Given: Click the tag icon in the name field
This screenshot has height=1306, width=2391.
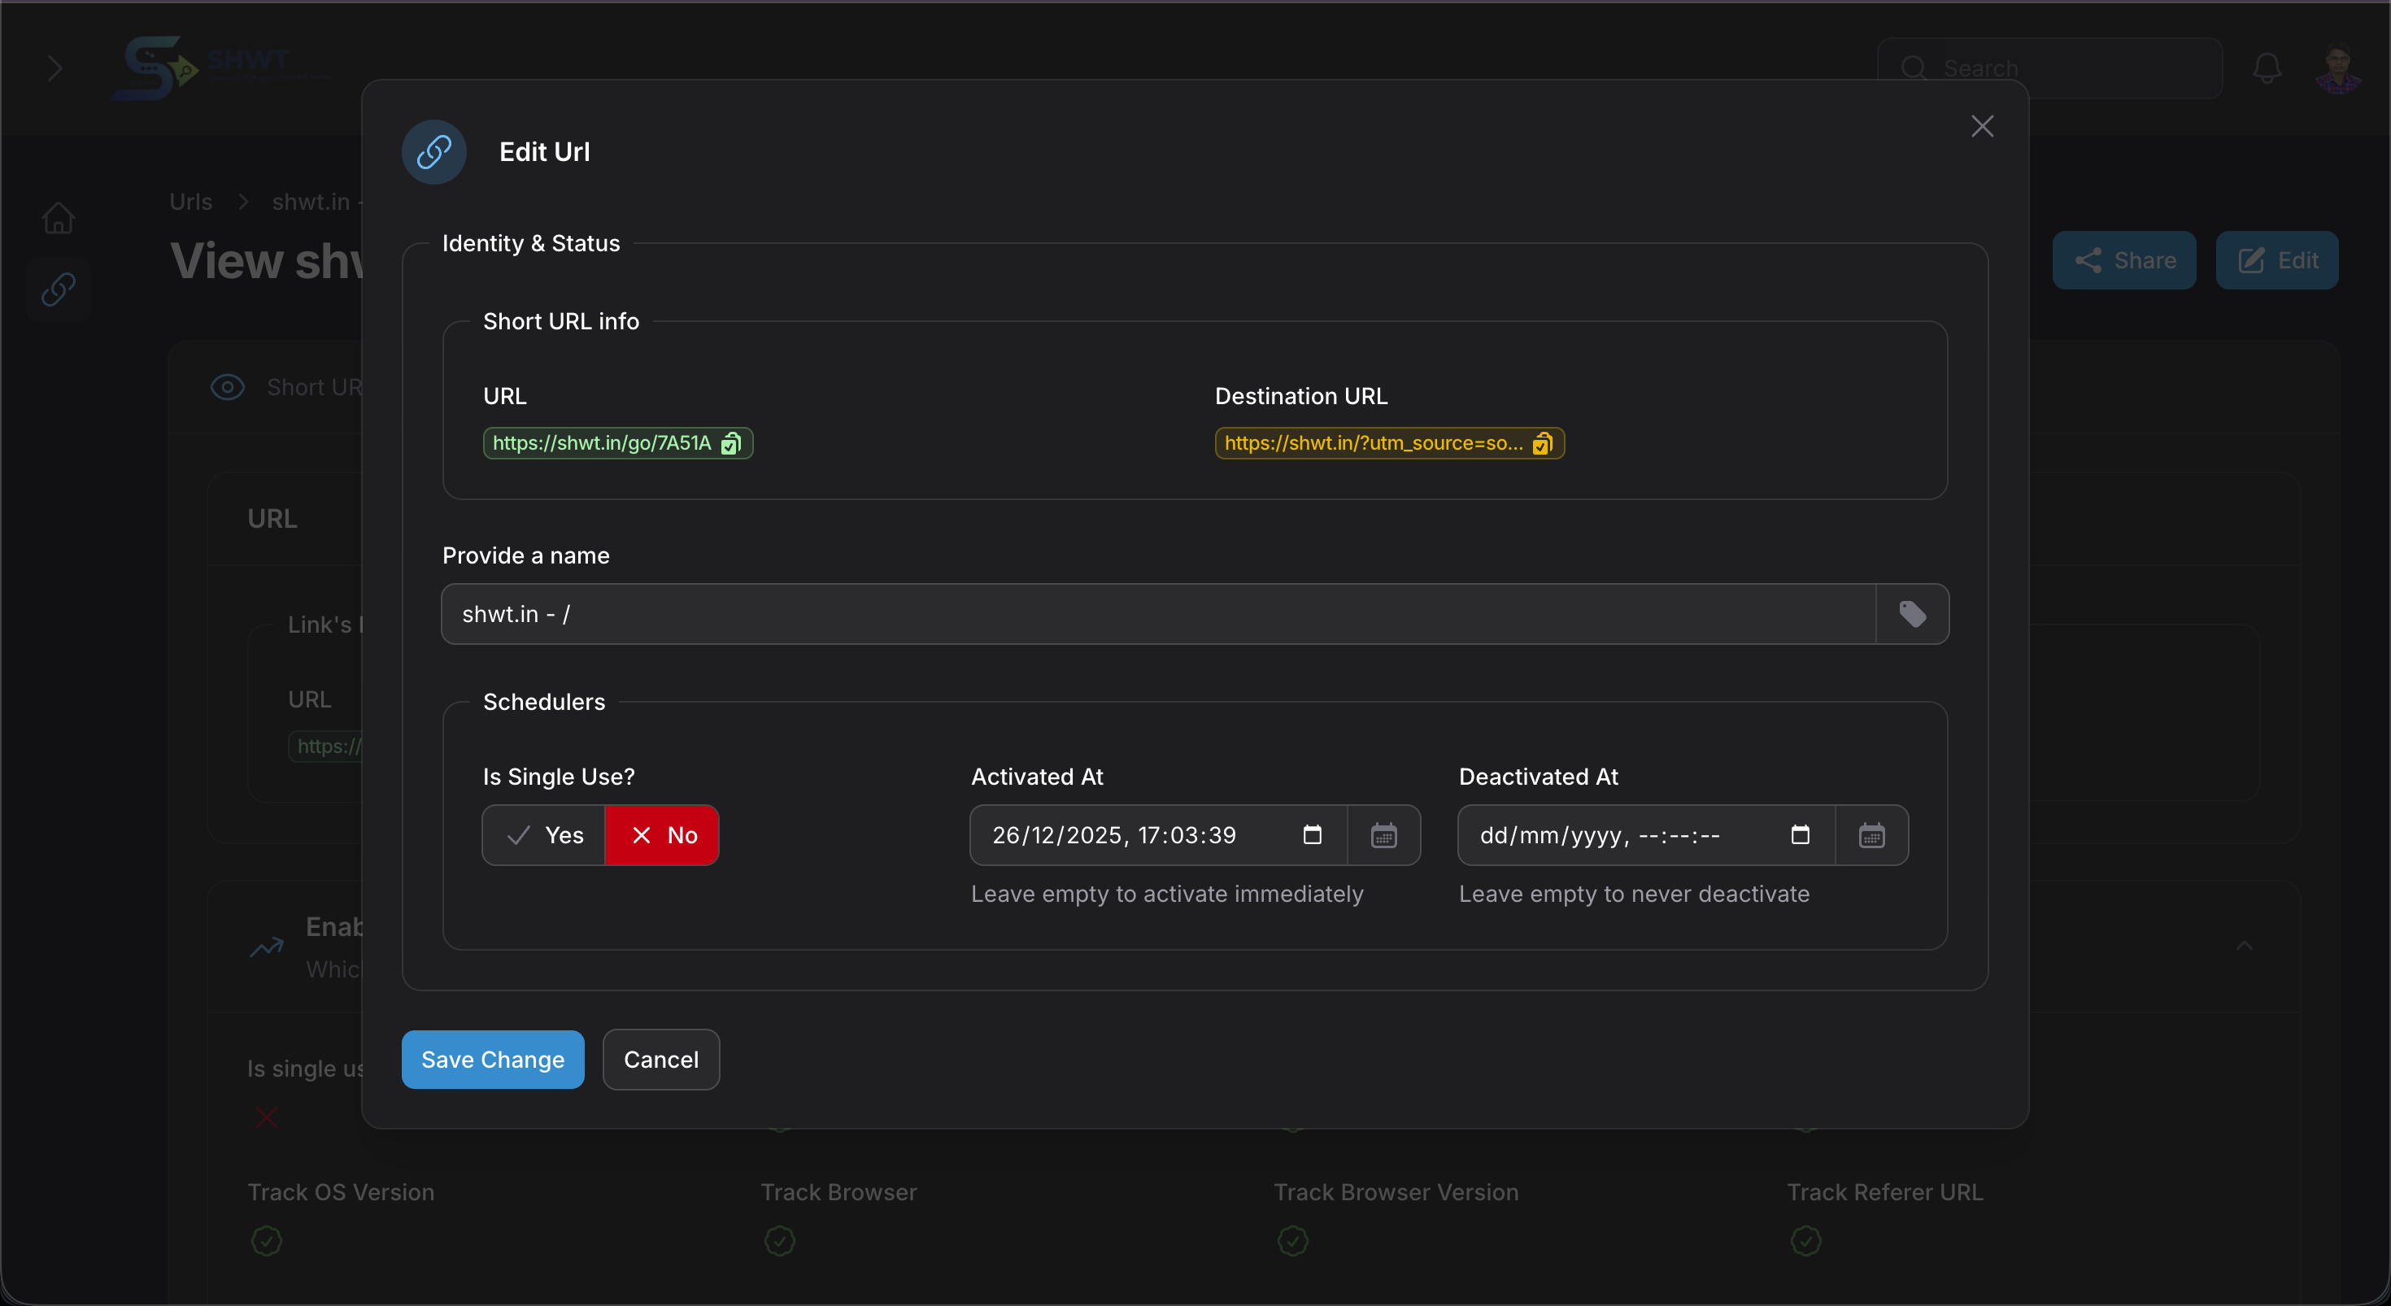Looking at the screenshot, I should click(1913, 613).
